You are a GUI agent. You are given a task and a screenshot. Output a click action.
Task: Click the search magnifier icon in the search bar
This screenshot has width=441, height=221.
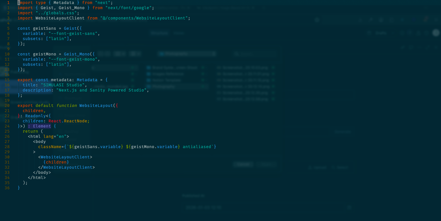237,54
